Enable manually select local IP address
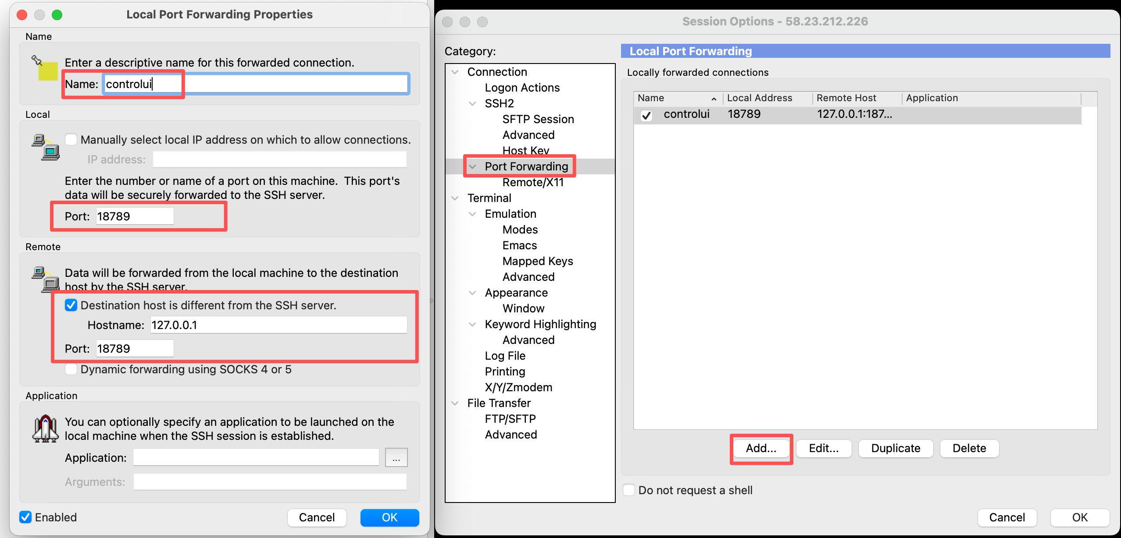 tap(71, 140)
